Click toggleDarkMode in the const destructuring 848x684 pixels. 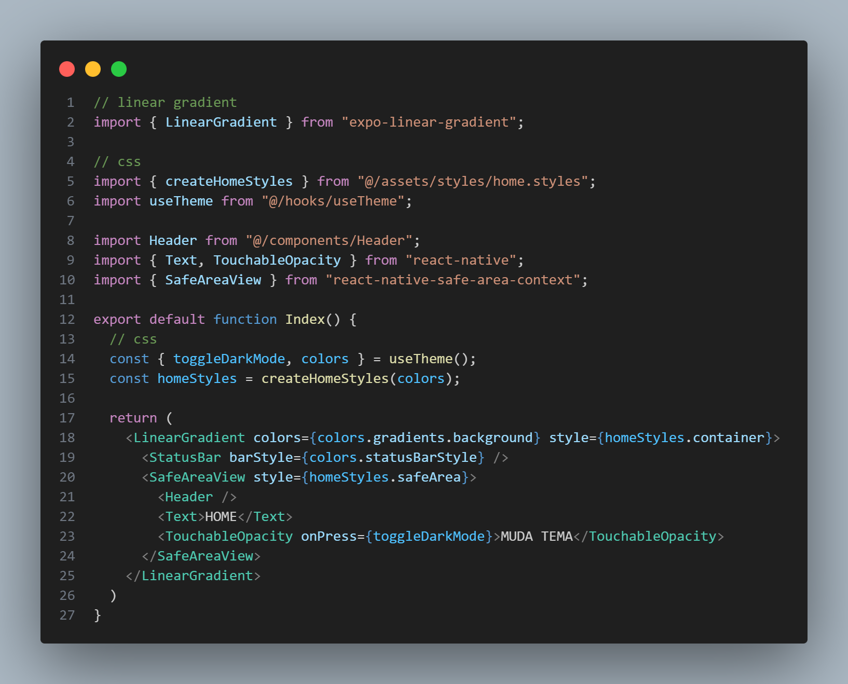coord(229,359)
